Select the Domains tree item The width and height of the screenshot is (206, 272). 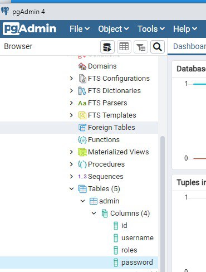[102, 66]
